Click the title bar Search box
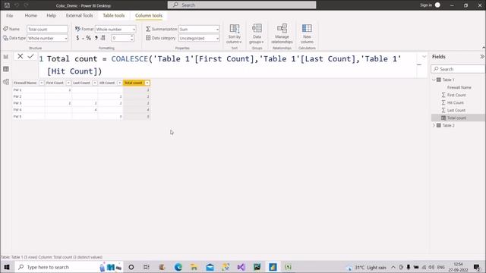 tap(241, 5)
